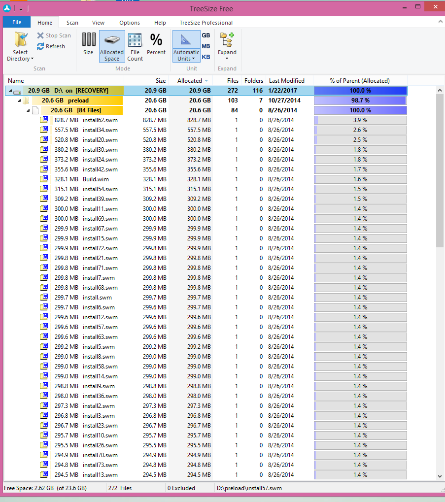Click the install15.swm file icon
The width and height of the screenshot is (445, 502).
(x=44, y=238)
